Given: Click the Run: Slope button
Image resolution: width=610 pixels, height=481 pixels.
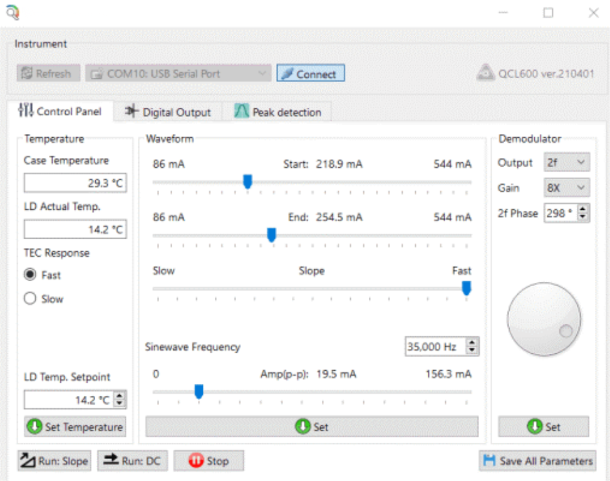Looking at the screenshot, I should (54, 461).
